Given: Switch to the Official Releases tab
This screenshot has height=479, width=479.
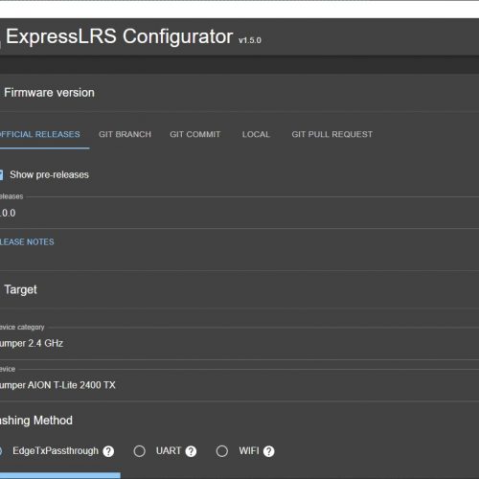Looking at the screenshot, I should pos(40,134).
